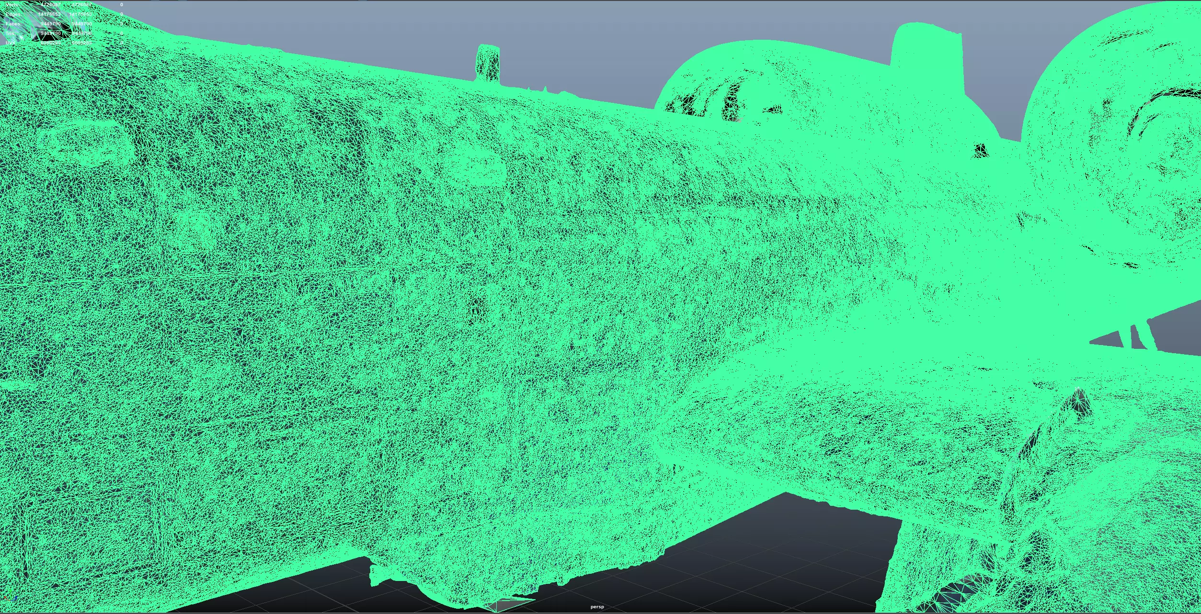The width and height of the screenshot is (1201, 614).
Task: Select the Edges label in HUD
Action: tap(13, 14)
